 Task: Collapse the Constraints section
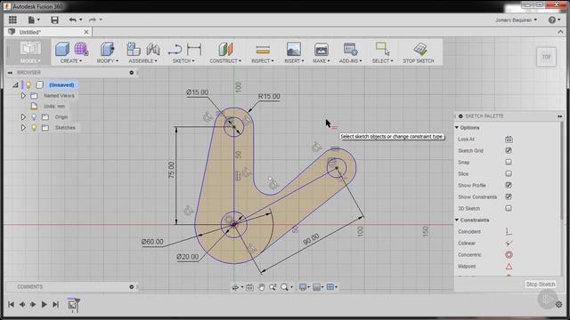(457, 220)
